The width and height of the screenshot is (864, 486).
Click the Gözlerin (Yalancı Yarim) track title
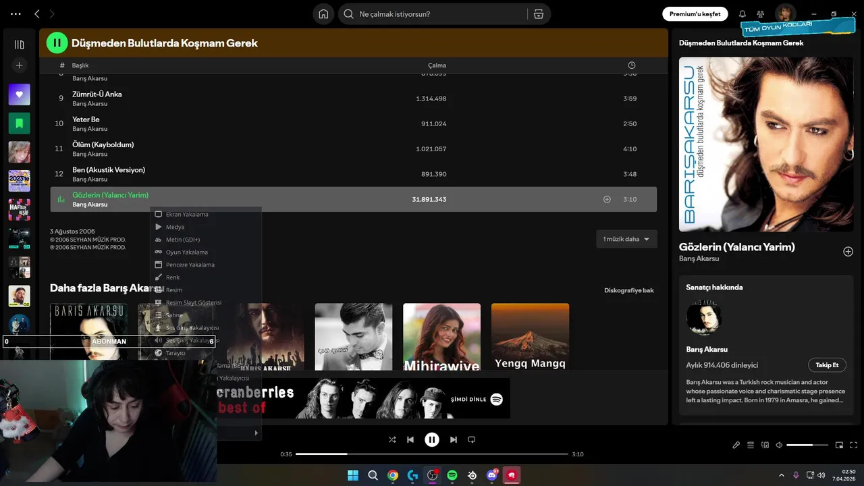pyautogui.click(x=110, y=195)
